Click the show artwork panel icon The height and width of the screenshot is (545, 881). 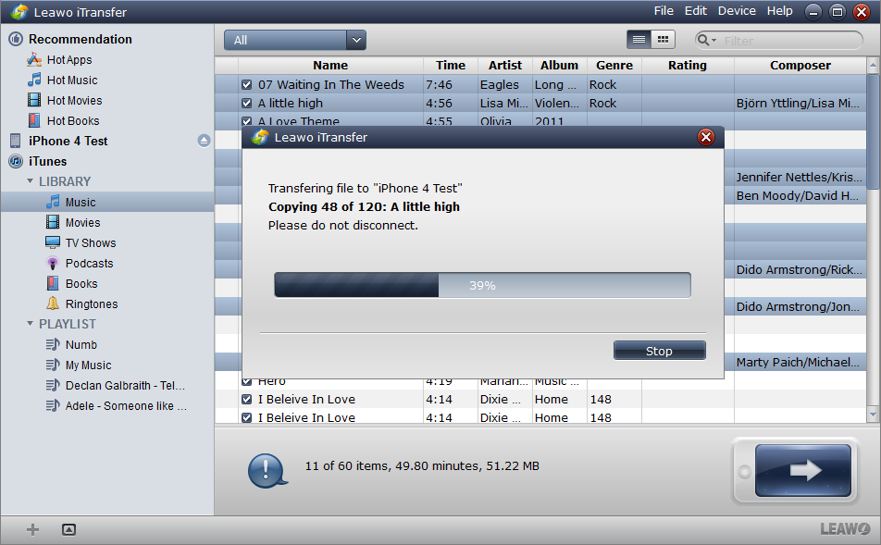tap(68, 529)
